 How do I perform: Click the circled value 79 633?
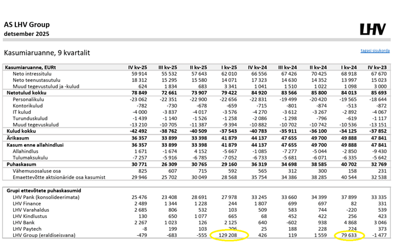(x=349, y=234)
